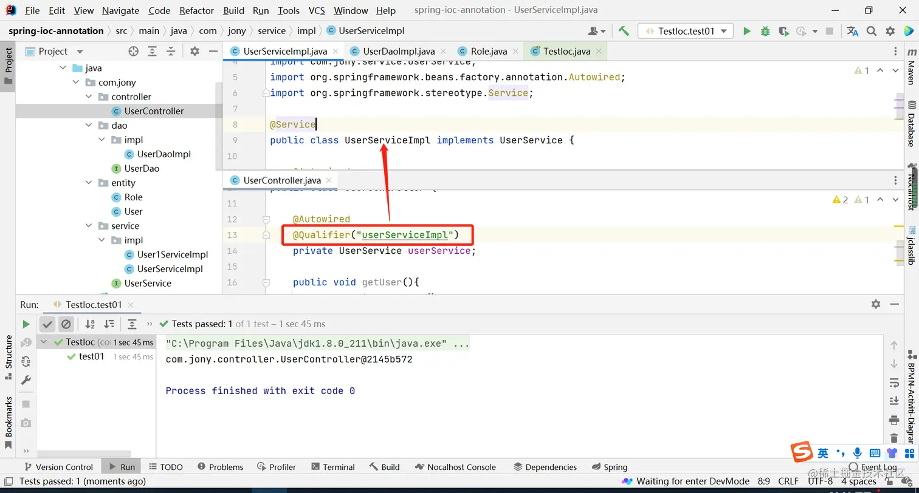
Task: Open the Structure tool window
Action: [9, 357]
